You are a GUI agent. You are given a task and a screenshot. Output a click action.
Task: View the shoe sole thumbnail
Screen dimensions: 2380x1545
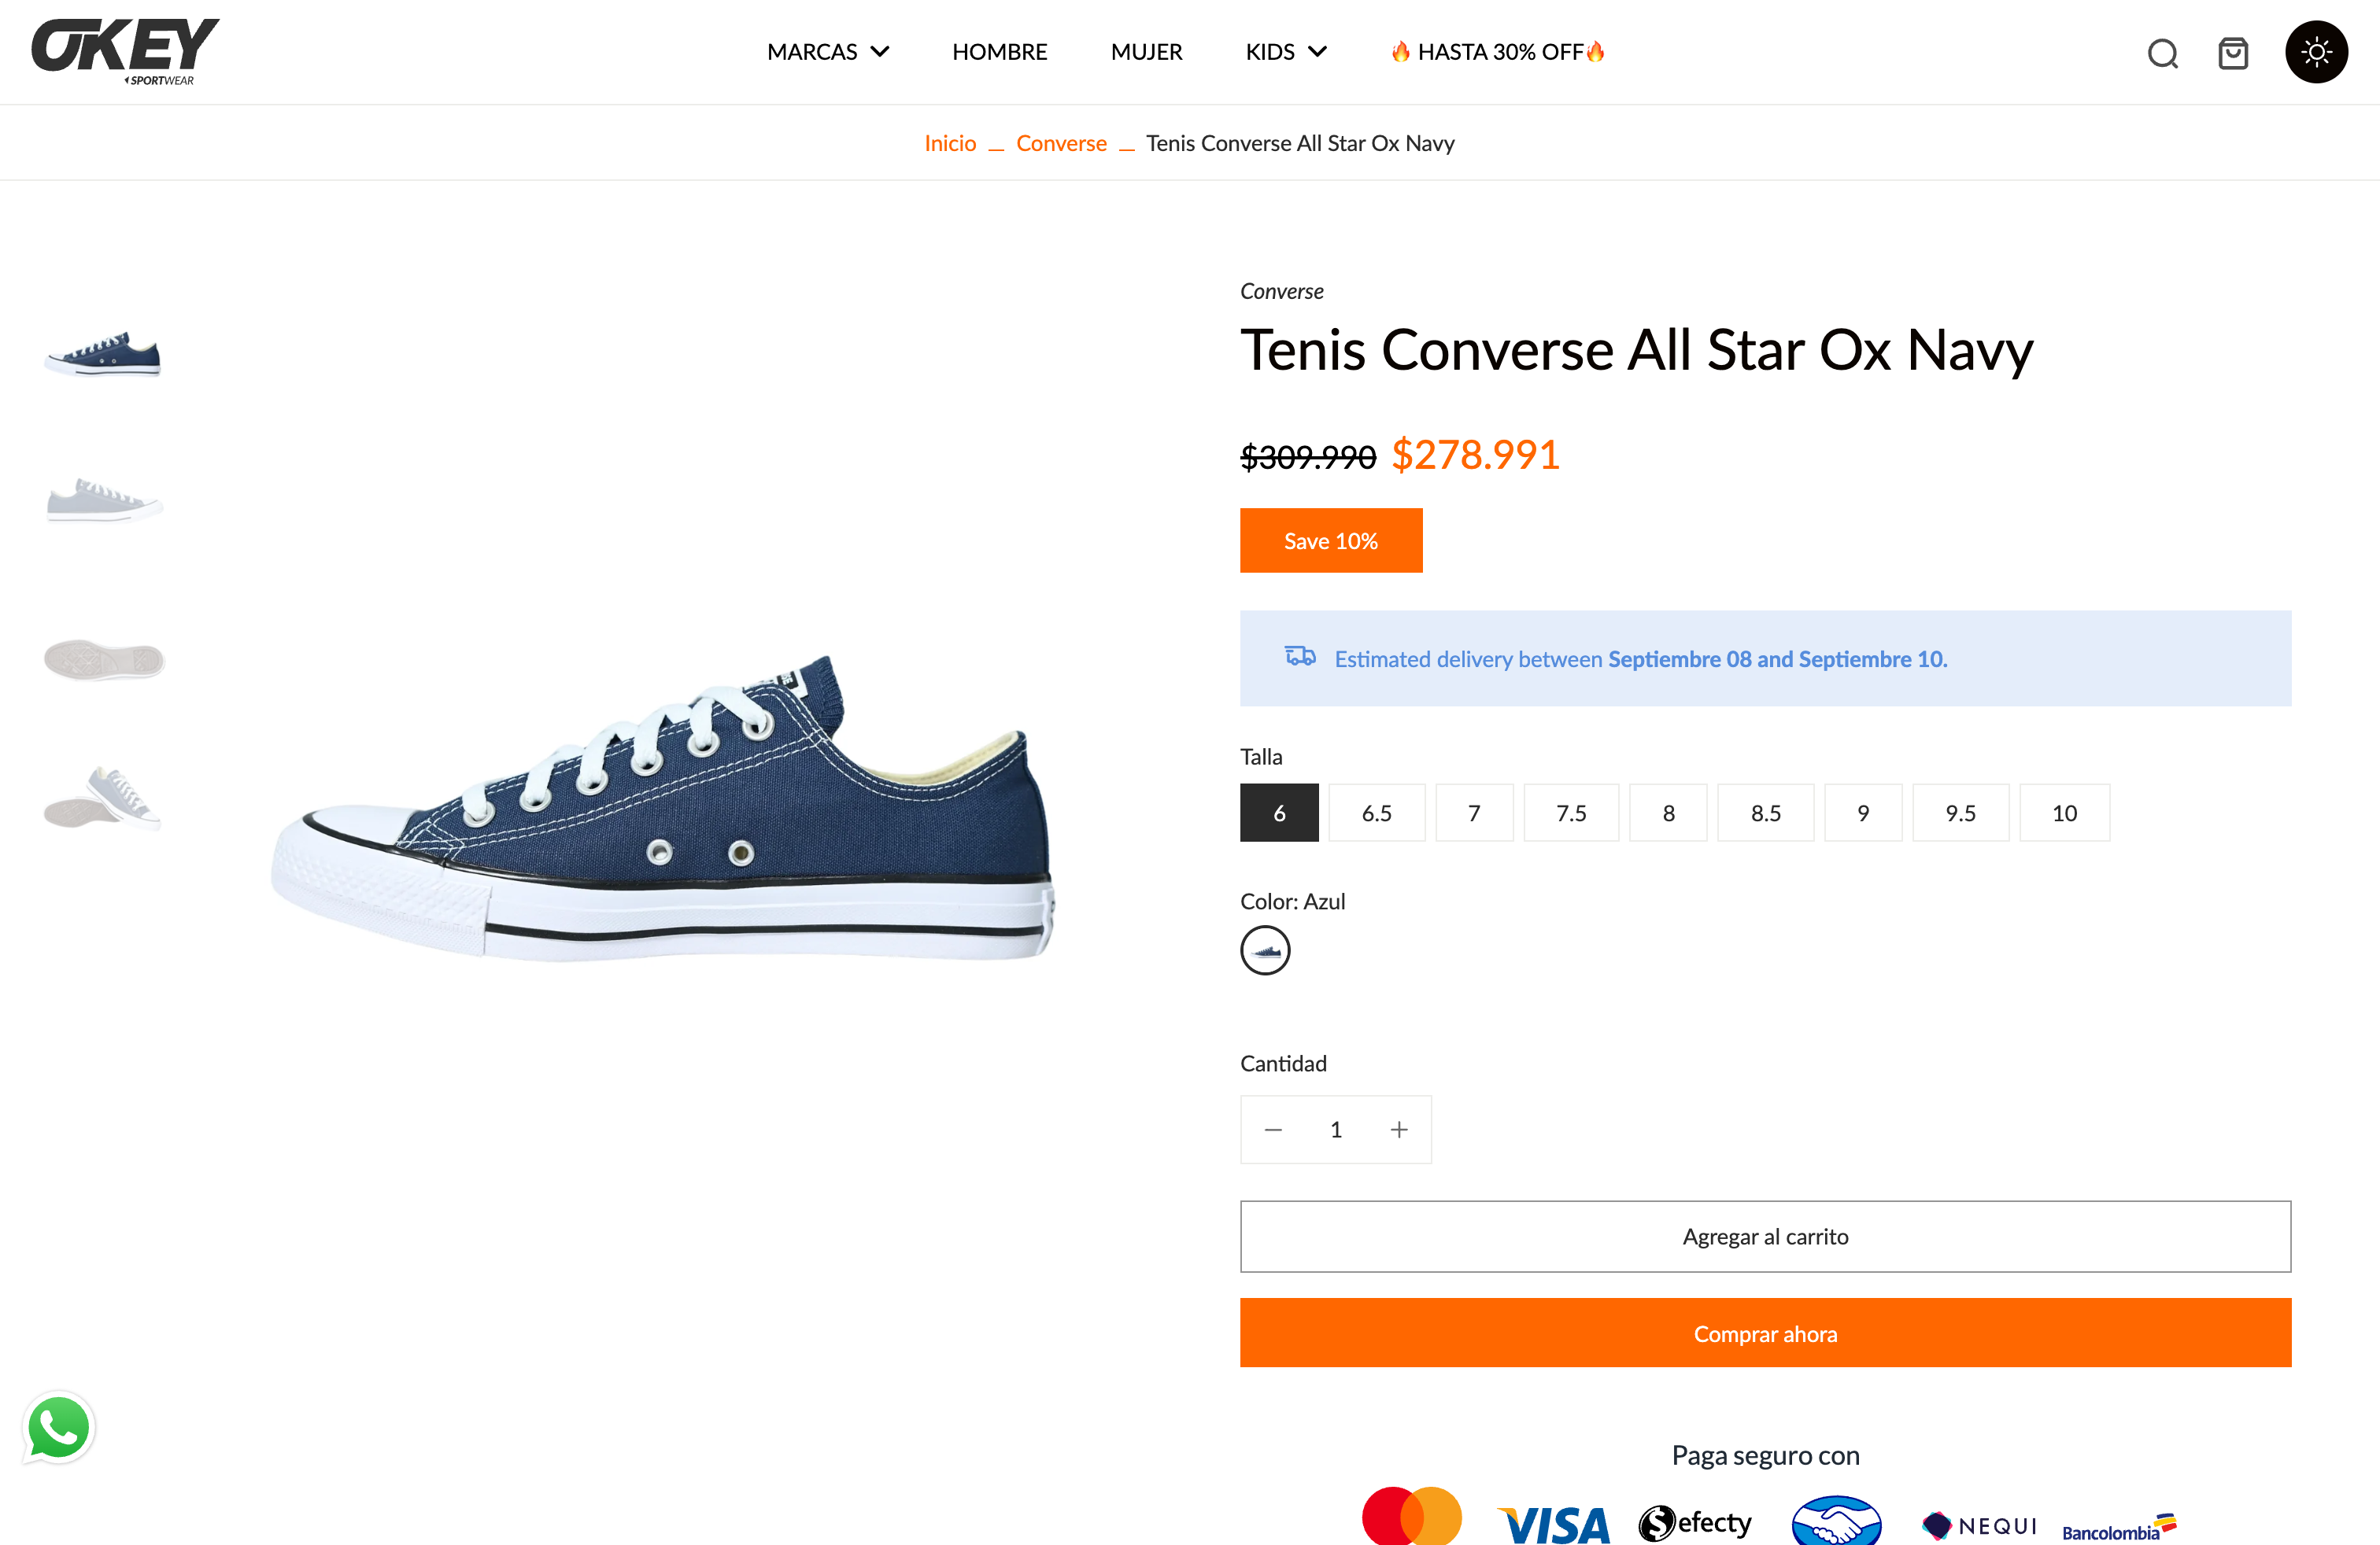pos(104,659)
